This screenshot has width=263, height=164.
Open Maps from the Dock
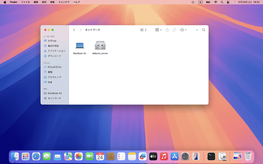pos(68,157)
